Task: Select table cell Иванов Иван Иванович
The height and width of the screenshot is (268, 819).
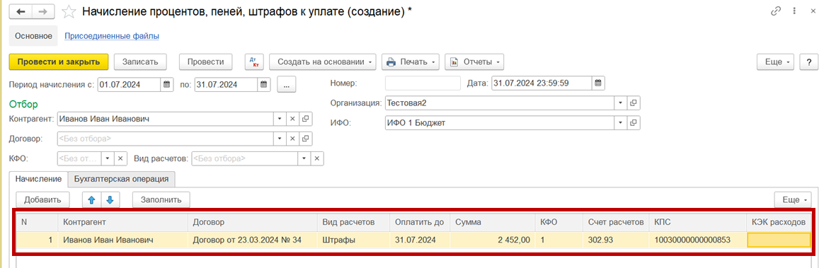Action: point(122,240)
